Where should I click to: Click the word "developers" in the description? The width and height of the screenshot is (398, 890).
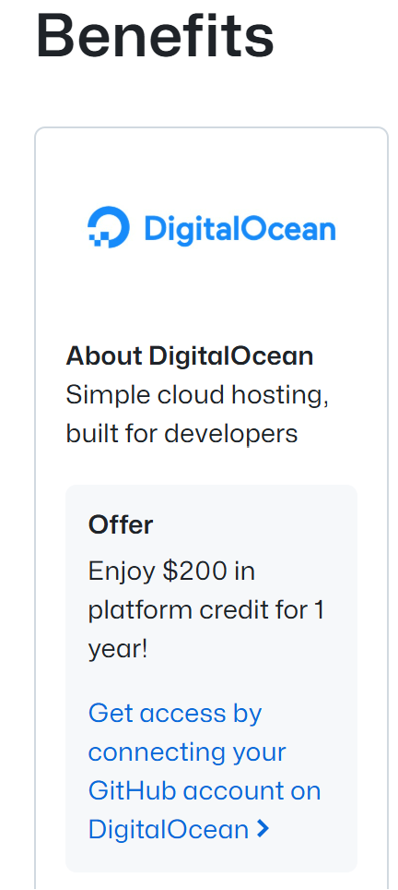pyautogui.click(x=231, y=434)
